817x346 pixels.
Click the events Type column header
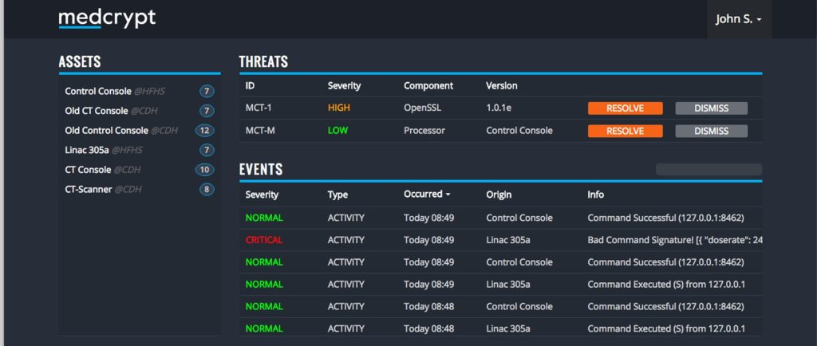coord(337,195)
